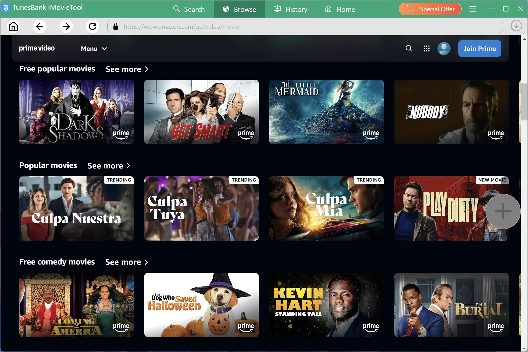See more Popular movies
This screenshot has width=528, height=352.
pos(109,166)
